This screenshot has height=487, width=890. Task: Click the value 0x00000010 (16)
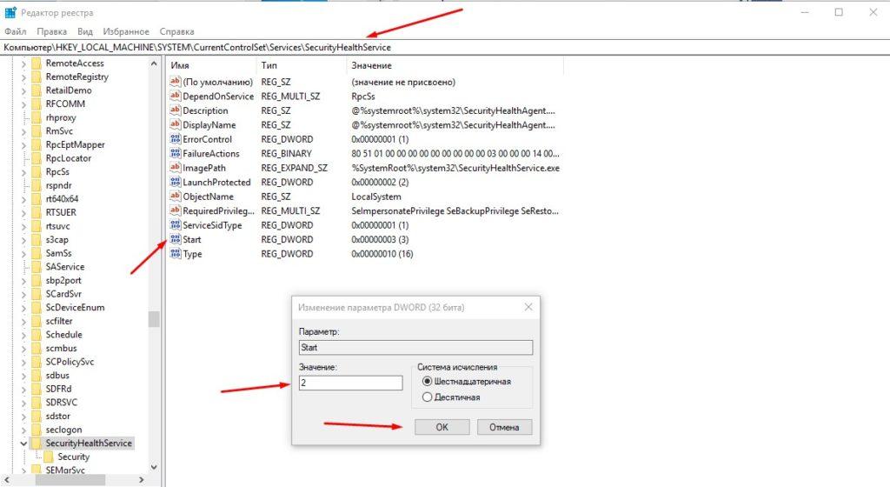point(382,254)
